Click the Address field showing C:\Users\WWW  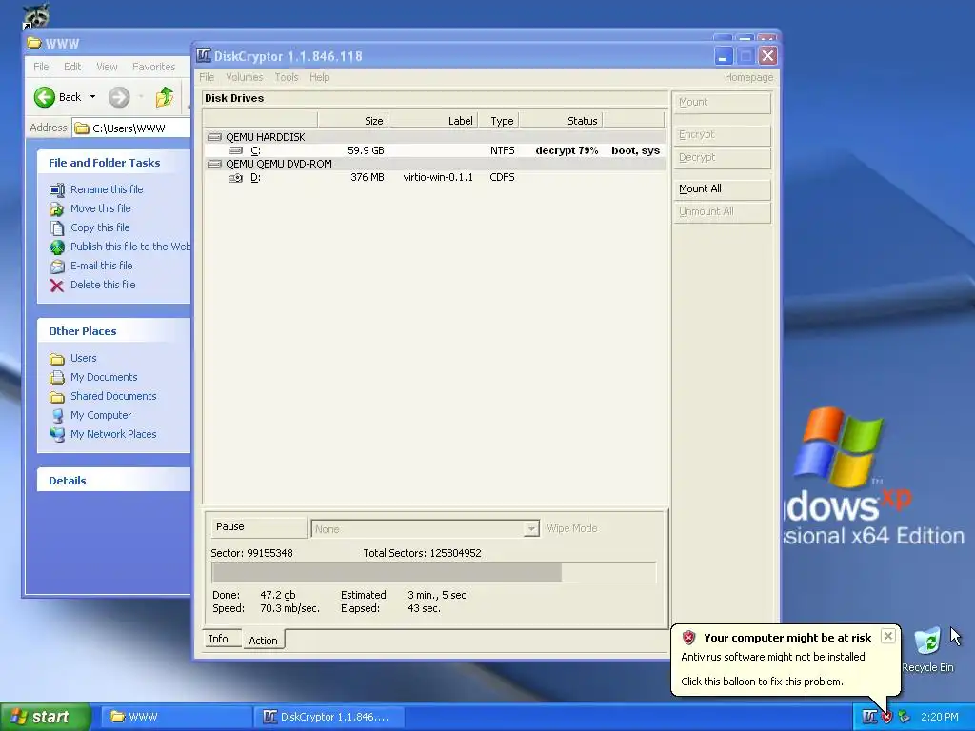[x=131, y=128]
